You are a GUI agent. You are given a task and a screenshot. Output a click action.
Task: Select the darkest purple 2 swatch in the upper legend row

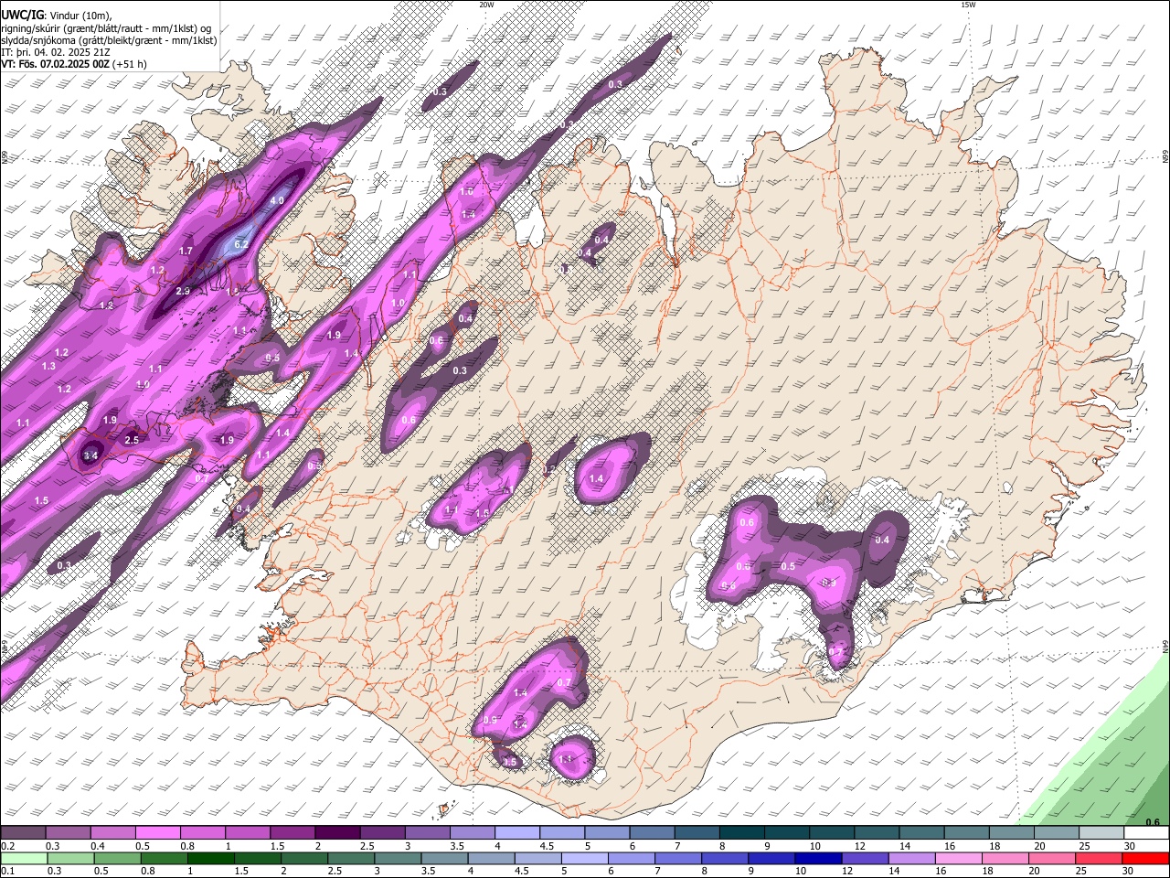(x=337, y=833)
